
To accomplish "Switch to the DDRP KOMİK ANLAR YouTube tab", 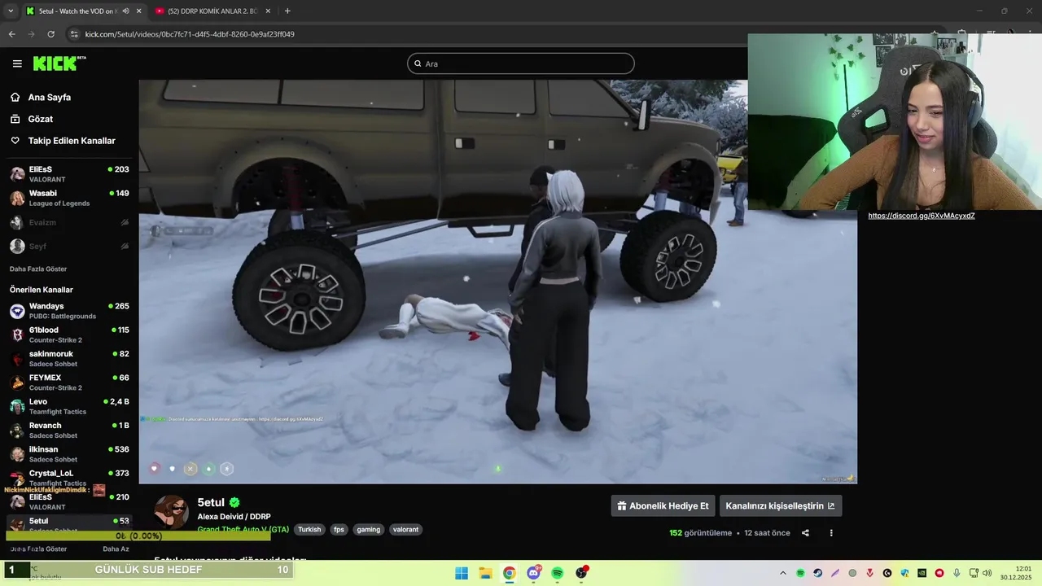I will [x=212, y=11].
